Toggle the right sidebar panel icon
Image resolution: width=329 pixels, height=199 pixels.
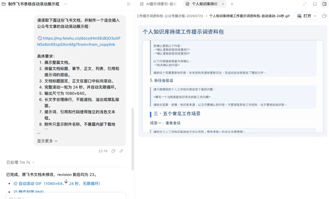324,4
